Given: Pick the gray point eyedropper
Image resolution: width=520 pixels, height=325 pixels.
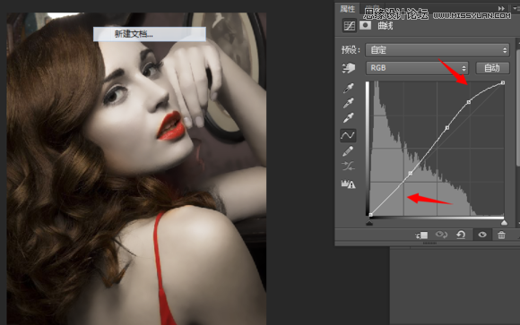Looking at the screenshot, I should pos(348,103).
